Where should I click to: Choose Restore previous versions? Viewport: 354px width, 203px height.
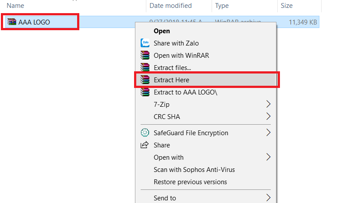(190, 182)
